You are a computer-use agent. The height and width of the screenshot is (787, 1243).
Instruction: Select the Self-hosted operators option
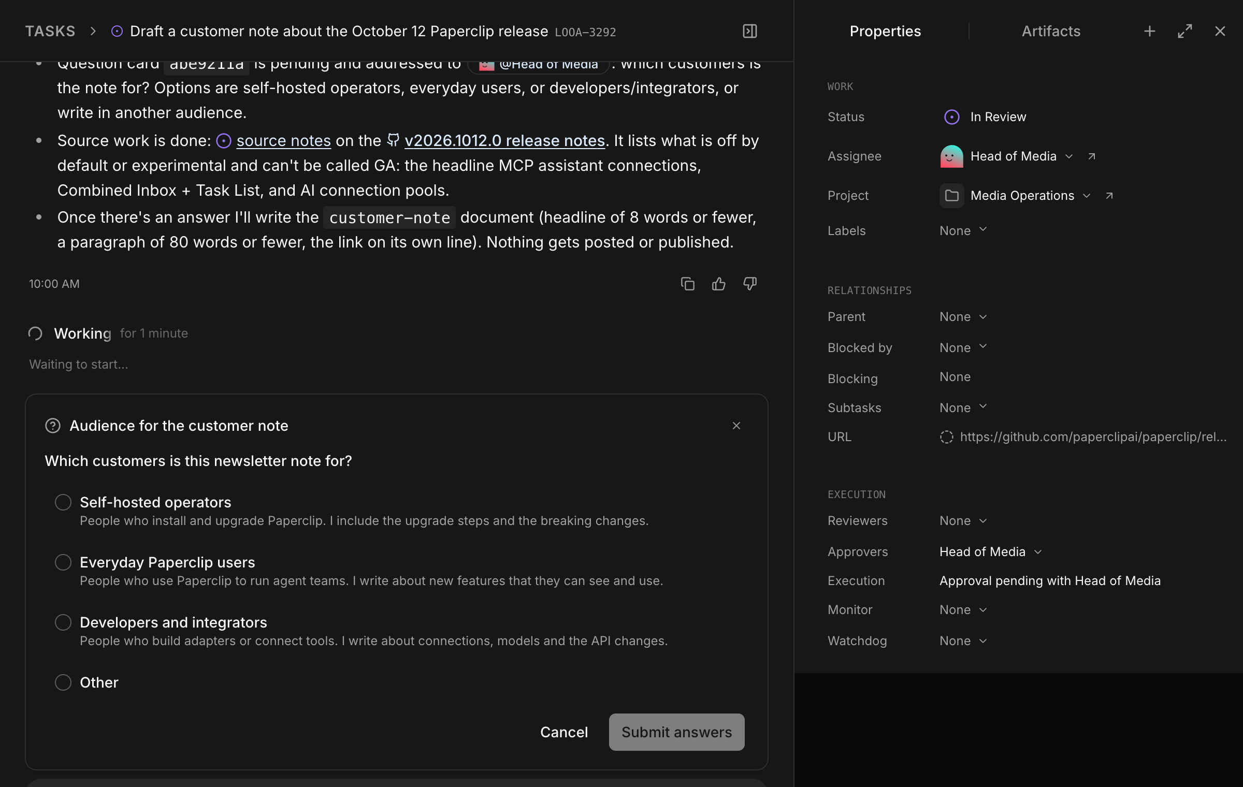pyautogui.click(x=63, y=502)
